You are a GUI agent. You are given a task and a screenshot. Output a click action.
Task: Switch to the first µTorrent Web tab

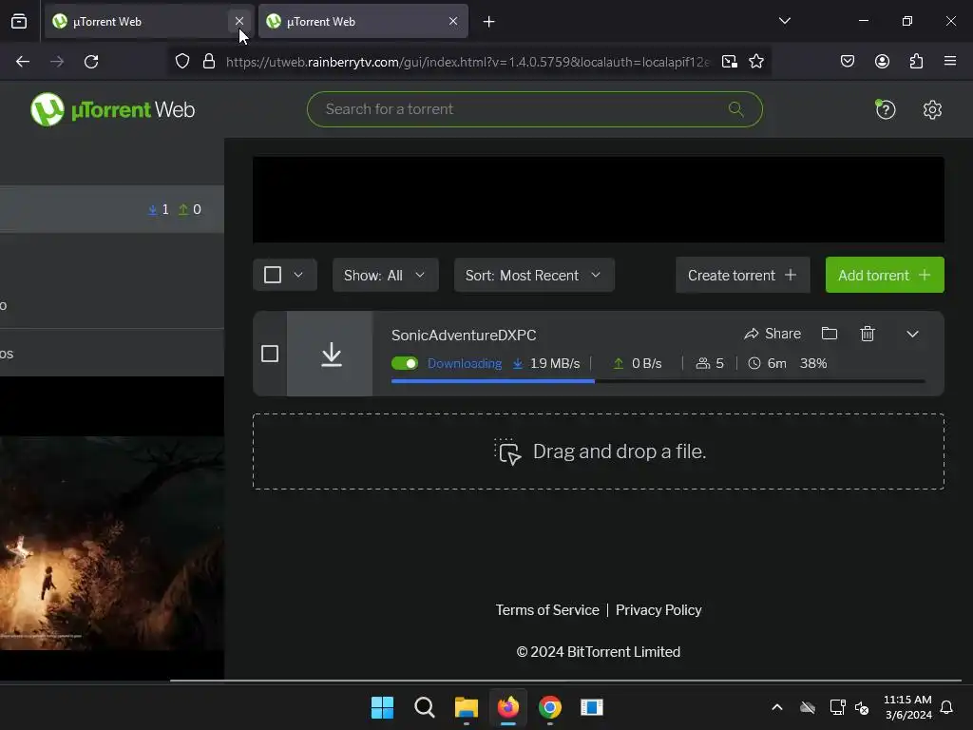tap(138, 22)
